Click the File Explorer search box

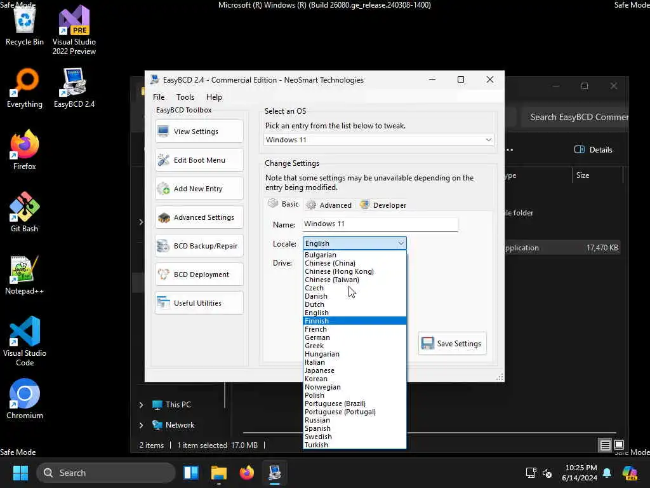pos(574,117)
